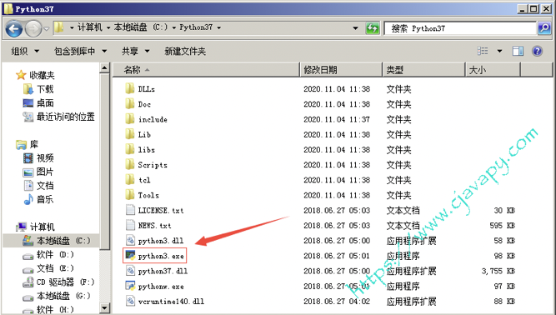Viewport: 556px width, 315px height.
Task: Toggle the preview pane
Action: tap(518, 51)
